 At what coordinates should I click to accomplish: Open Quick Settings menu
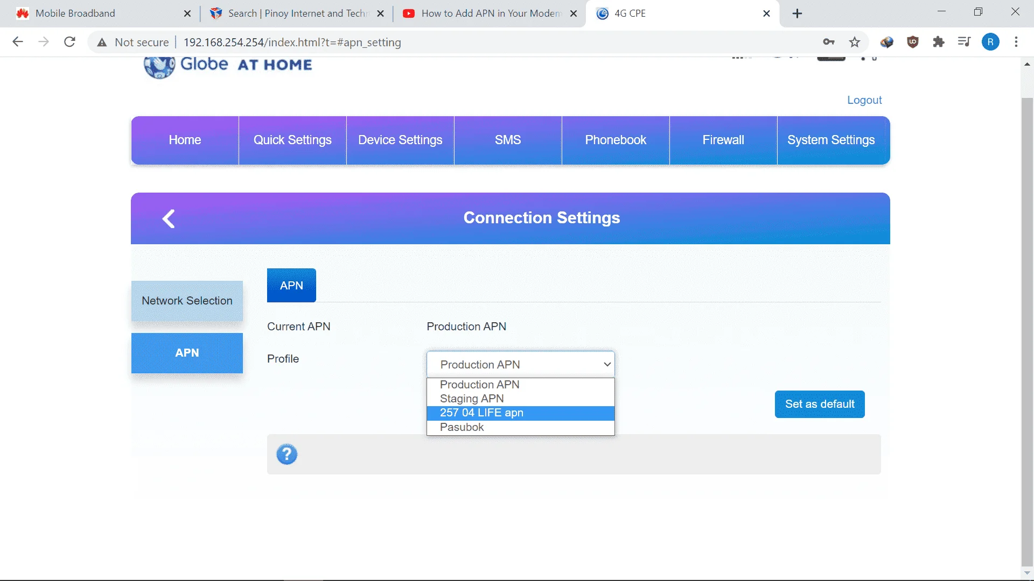click(292, 140)
